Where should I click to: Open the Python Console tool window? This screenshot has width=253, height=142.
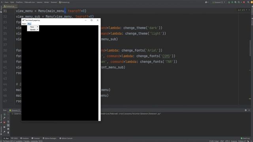coord(66,138)
